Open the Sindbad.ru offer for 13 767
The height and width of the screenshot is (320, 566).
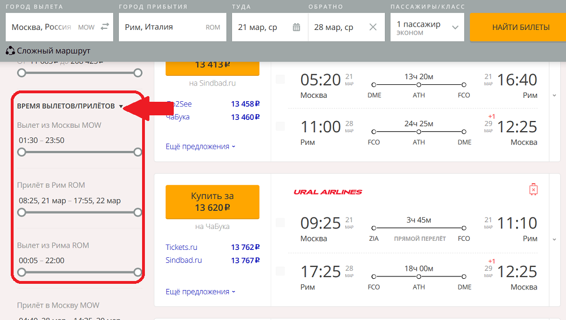[x=212, y=260]
